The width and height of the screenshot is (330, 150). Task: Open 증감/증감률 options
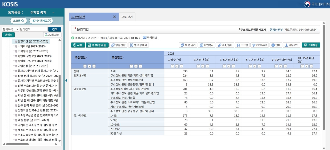tap(97, 45)
